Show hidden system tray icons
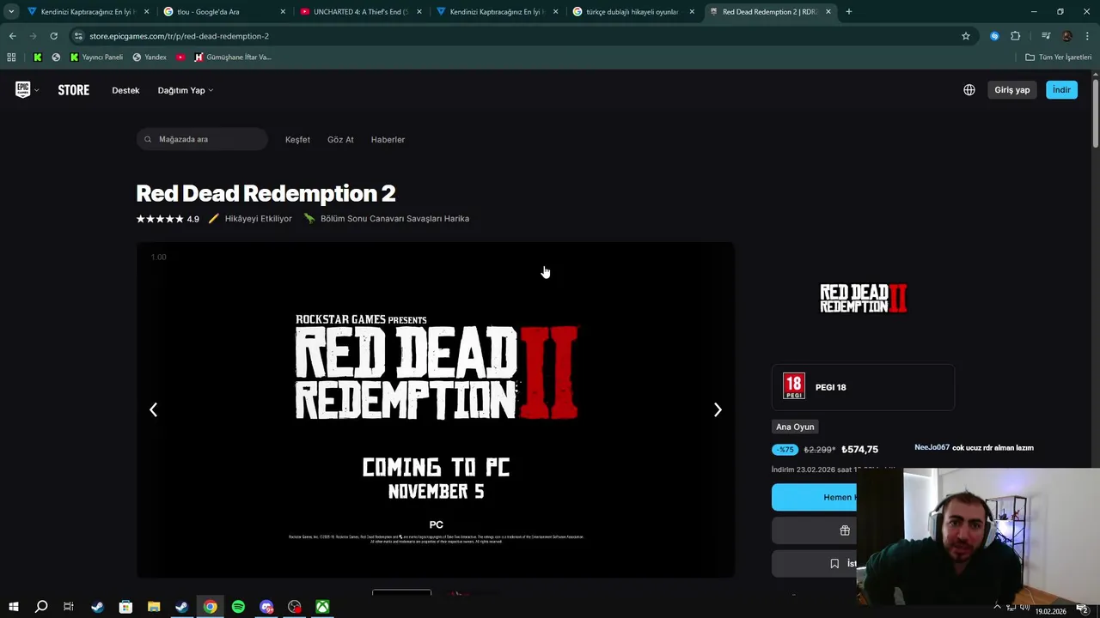 tap(997, 607)
